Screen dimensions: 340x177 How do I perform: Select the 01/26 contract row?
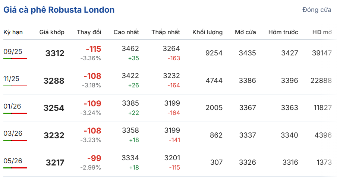(13, 106)
